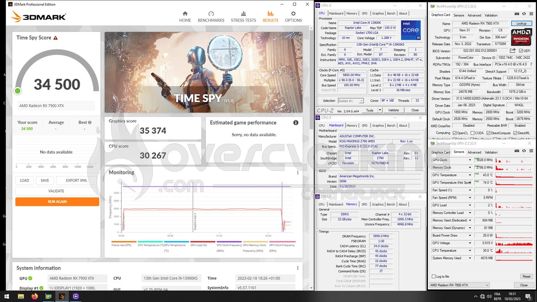This screenshot has width=537, height=302.
Task: Open Socket #1 selection dropdown in CPU-Z
Action: click(350, 101)
